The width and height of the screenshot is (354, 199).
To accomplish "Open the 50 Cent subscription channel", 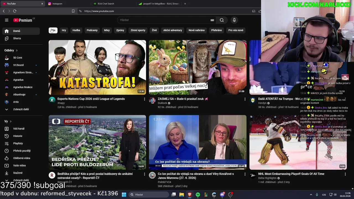I will pyautogui.click(x=21, y=58).
